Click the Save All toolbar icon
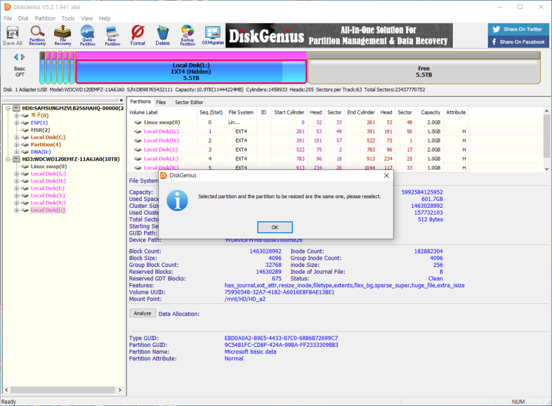The image size is (552, 406). [12, 35]
